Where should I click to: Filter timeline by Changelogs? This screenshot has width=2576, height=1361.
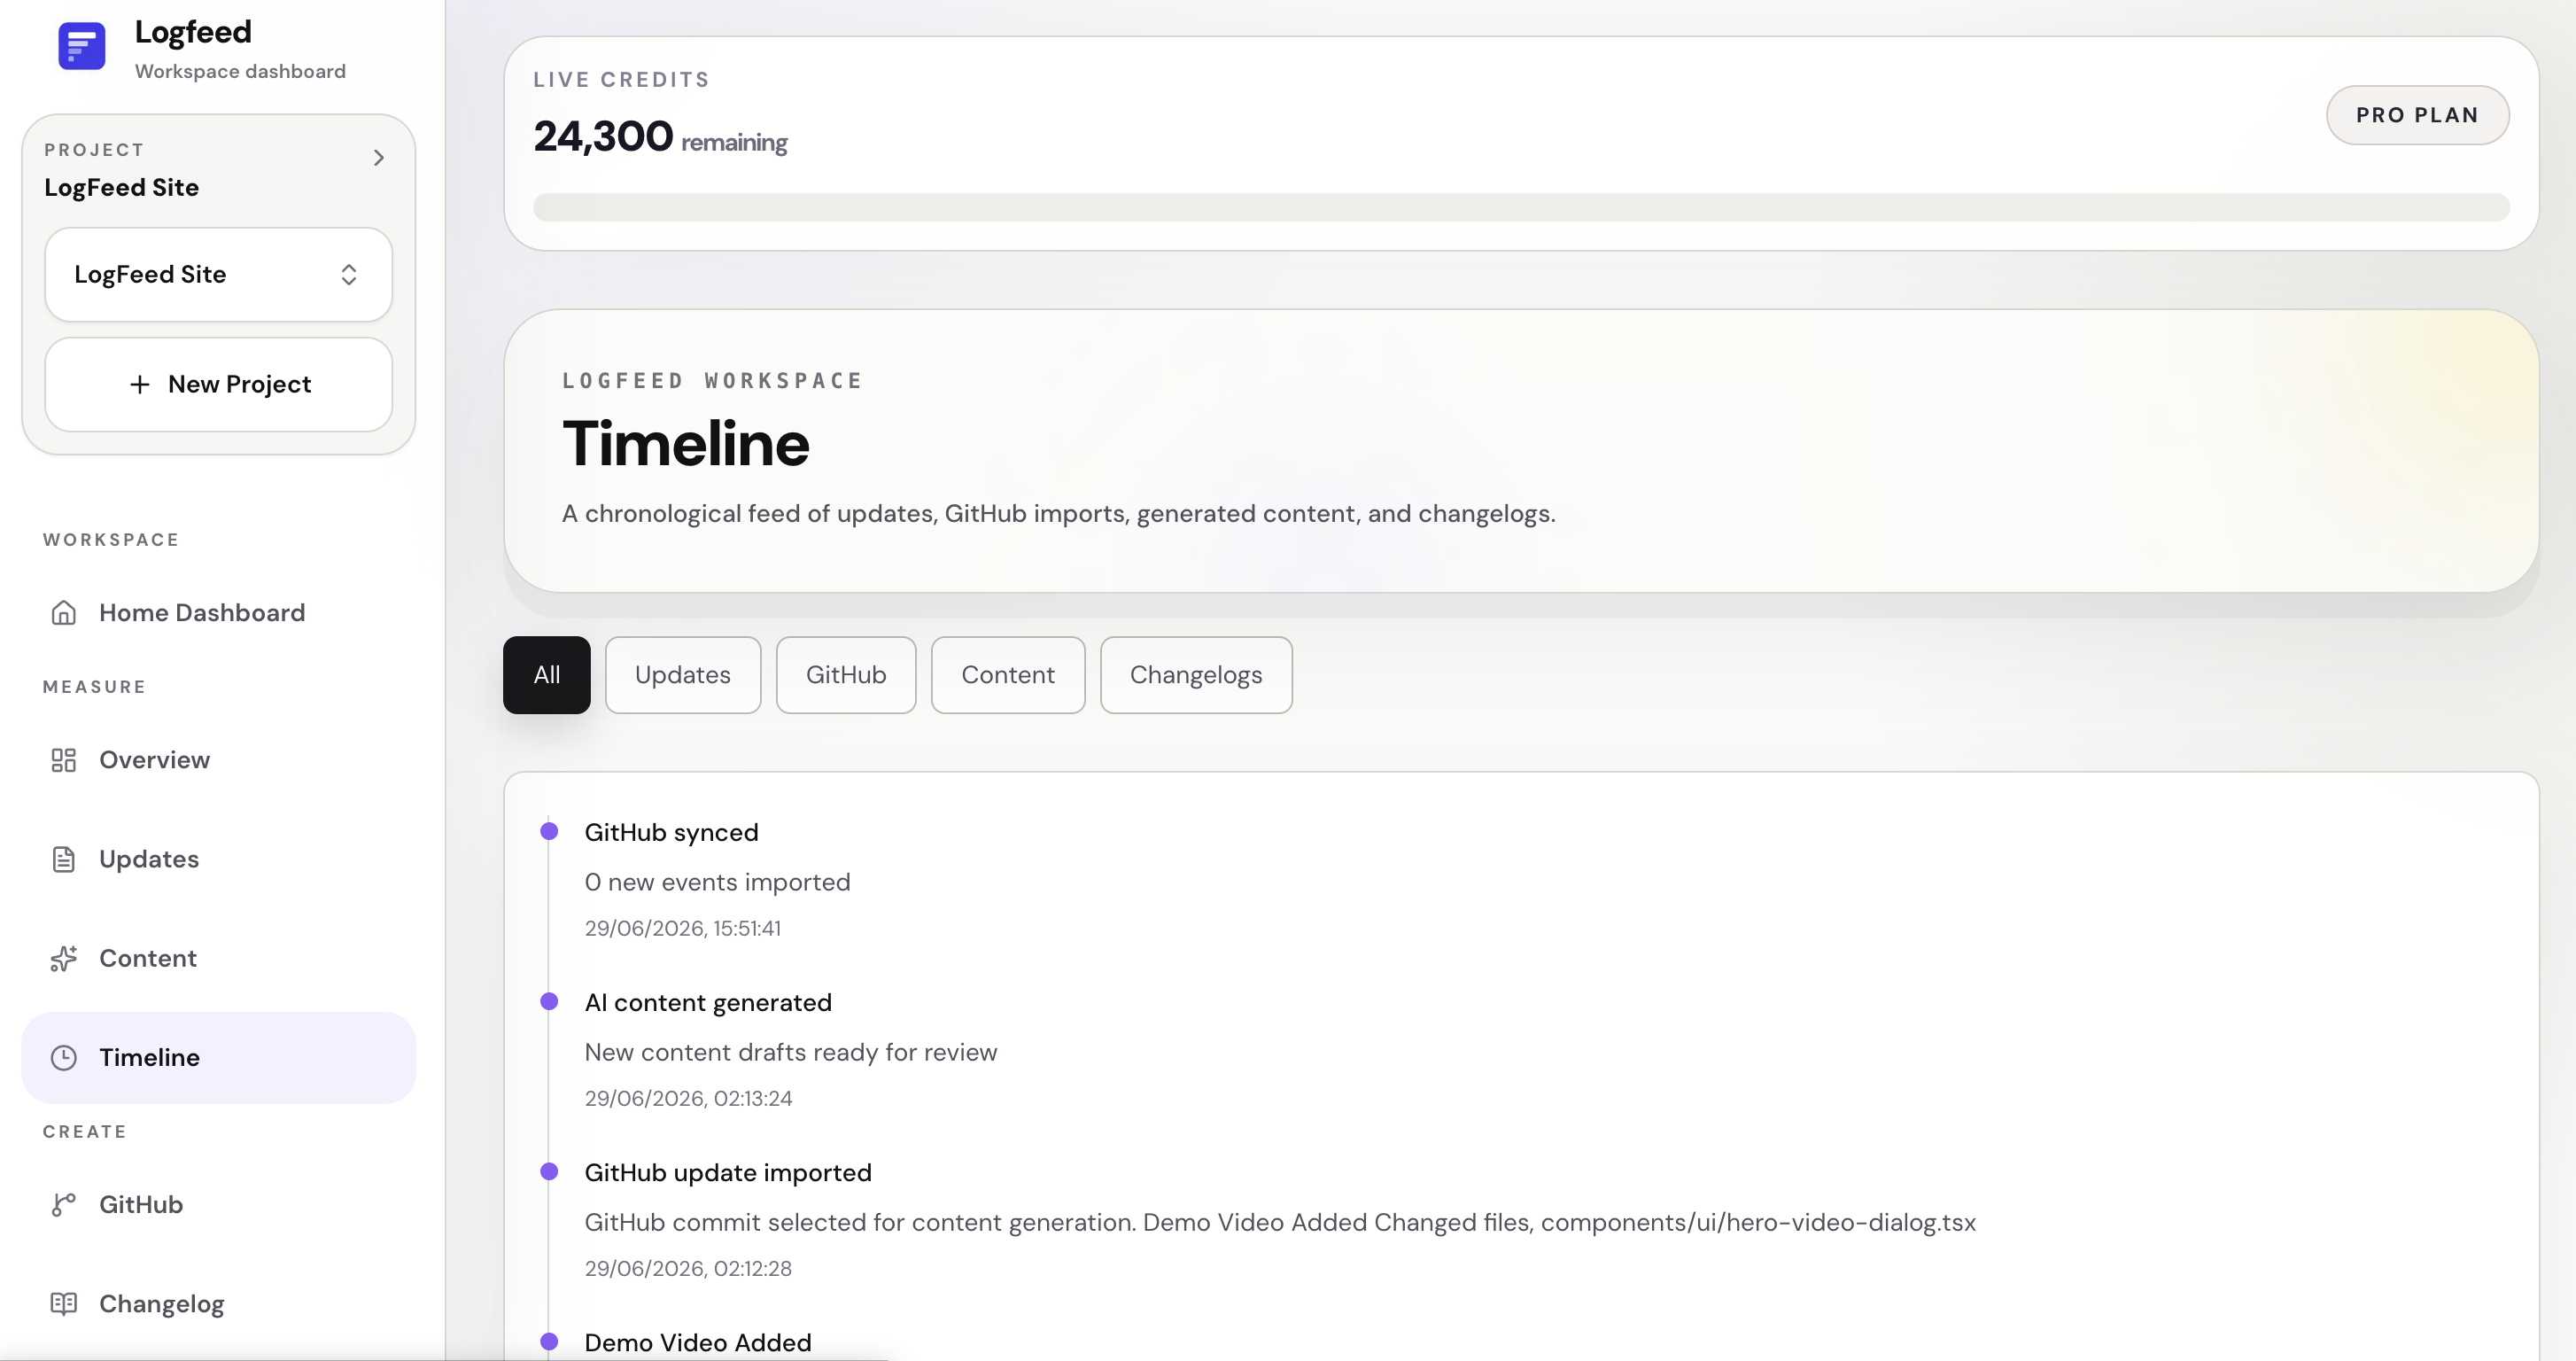(1196, 675)
